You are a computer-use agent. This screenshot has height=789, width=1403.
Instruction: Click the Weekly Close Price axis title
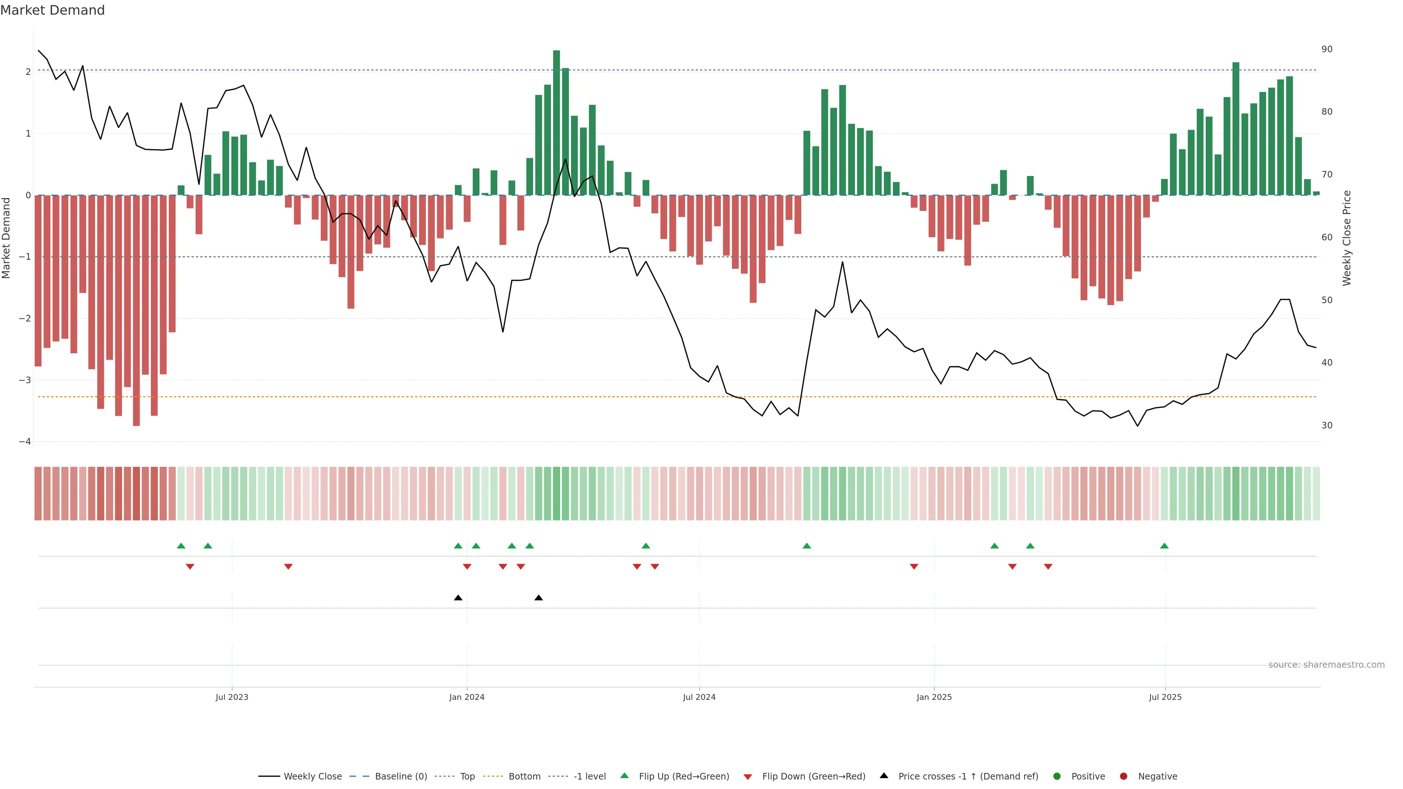point(1346,238)
